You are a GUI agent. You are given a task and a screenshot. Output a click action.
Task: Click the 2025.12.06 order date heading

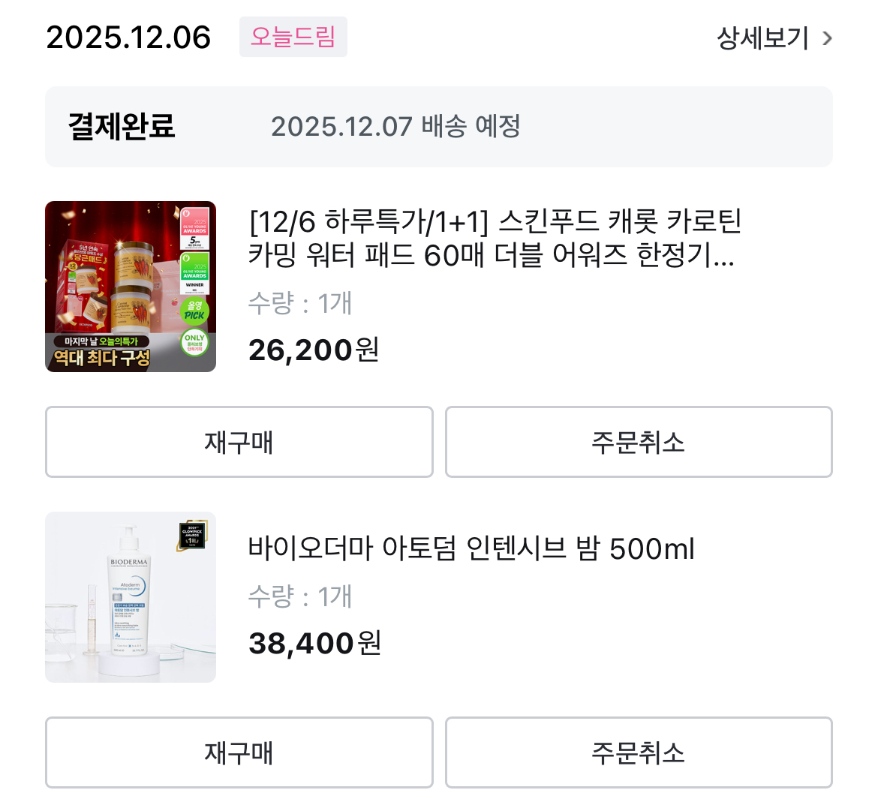point(128,38)
